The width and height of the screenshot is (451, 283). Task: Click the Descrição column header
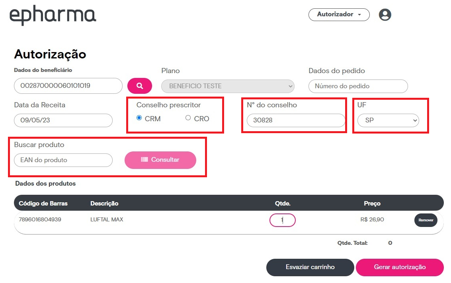104,204
